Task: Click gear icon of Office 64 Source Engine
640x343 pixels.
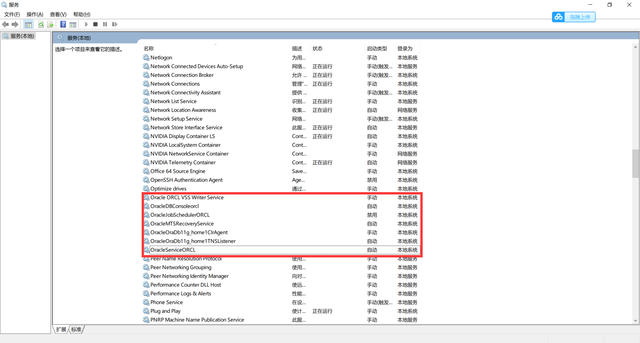Action: (x=146, y=171)
